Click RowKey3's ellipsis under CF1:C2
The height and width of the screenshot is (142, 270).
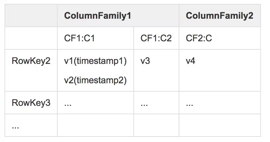tap(144, 103)
